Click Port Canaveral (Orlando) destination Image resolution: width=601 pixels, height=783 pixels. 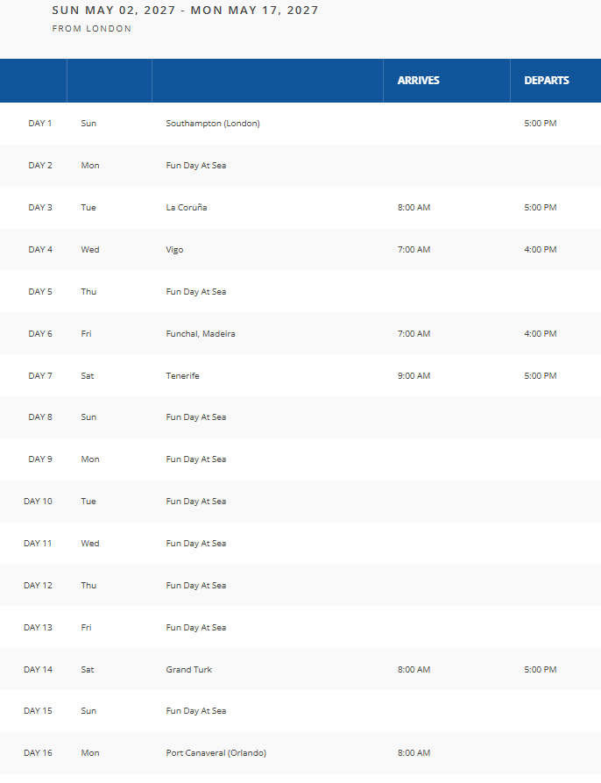coord(216,753)
